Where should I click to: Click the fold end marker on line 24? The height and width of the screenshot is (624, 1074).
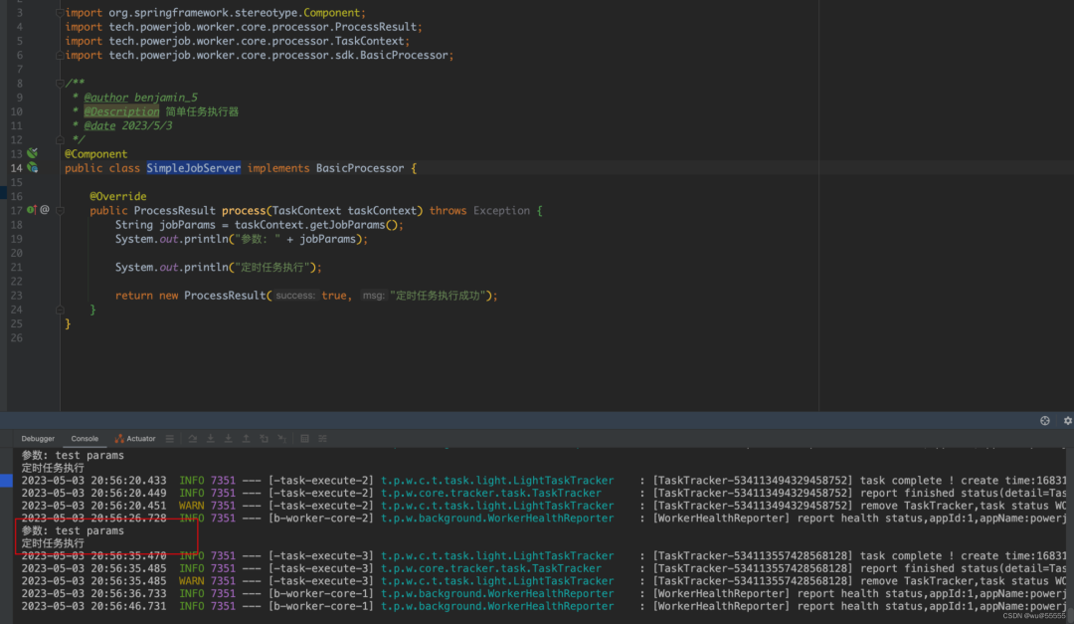60,310
